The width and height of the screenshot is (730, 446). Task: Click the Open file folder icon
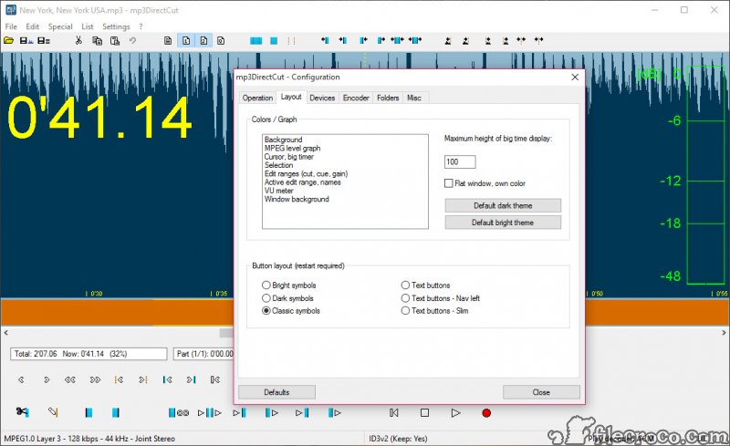click(8, 40)
